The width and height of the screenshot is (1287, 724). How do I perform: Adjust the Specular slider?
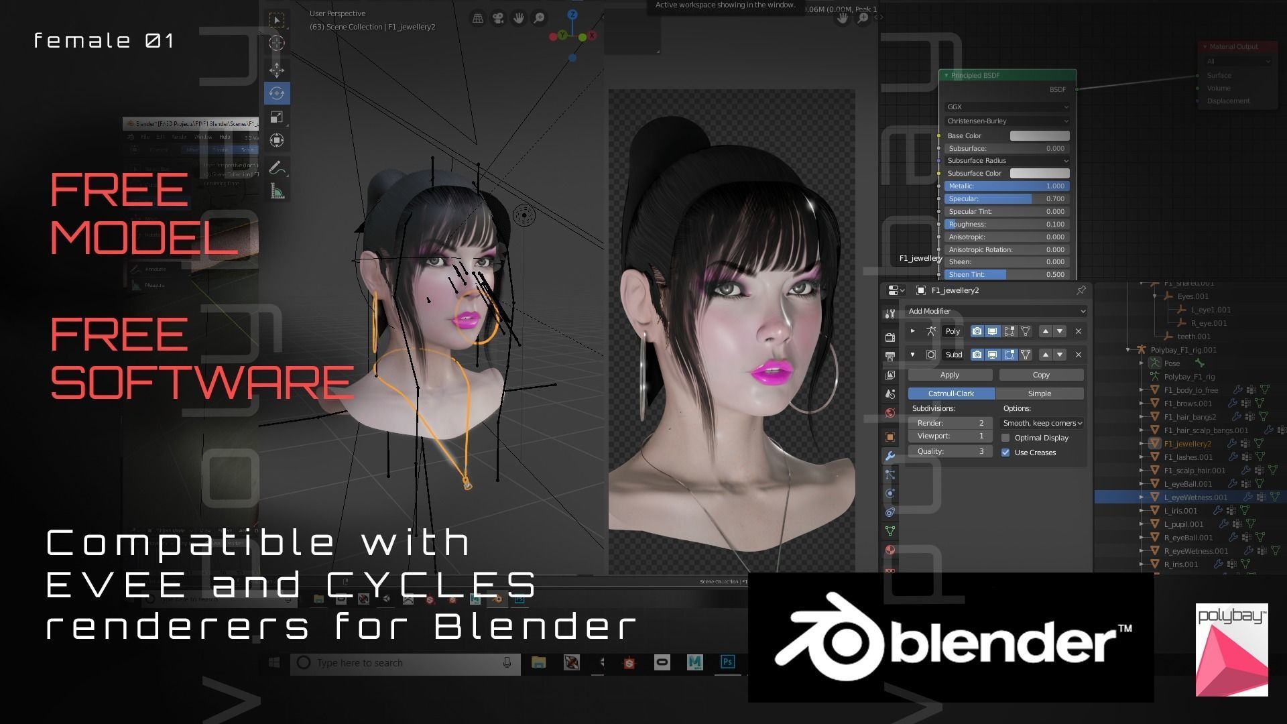[1007, 198]
